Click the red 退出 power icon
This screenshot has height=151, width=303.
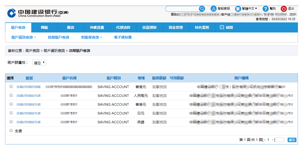[x=284, y=9]
